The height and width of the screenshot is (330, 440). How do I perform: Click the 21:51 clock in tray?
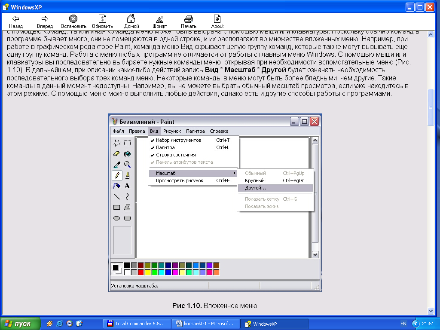[428, 324]
